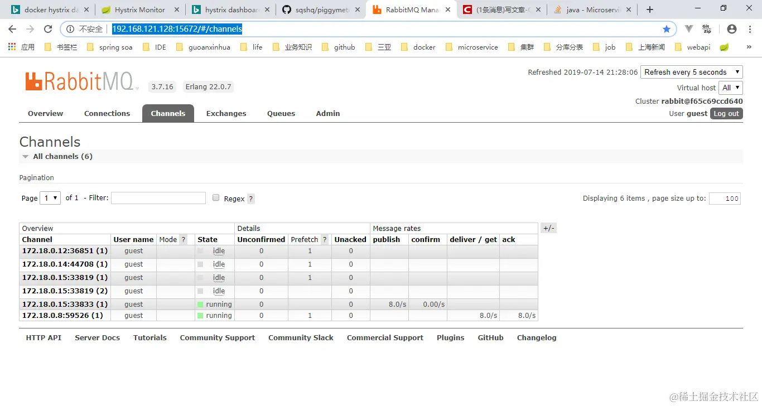Open the Community Slack link
762x406 pixels.
pyautogui.click(x=301, y=338)
